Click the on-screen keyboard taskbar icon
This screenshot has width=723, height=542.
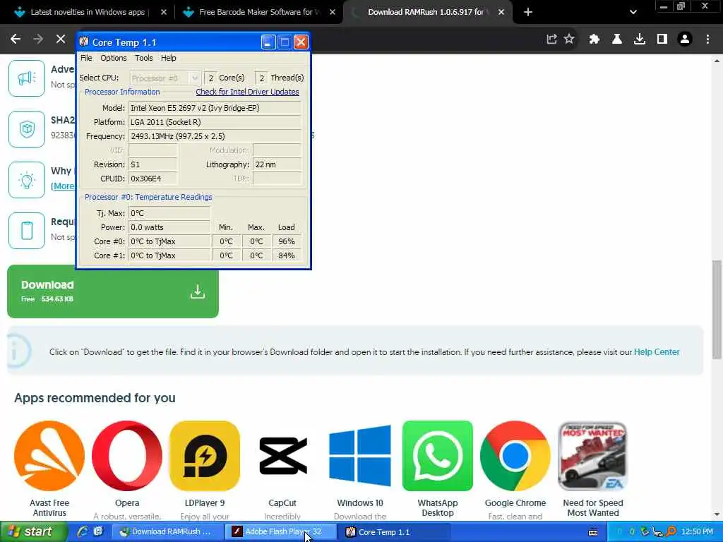point(593,532)
